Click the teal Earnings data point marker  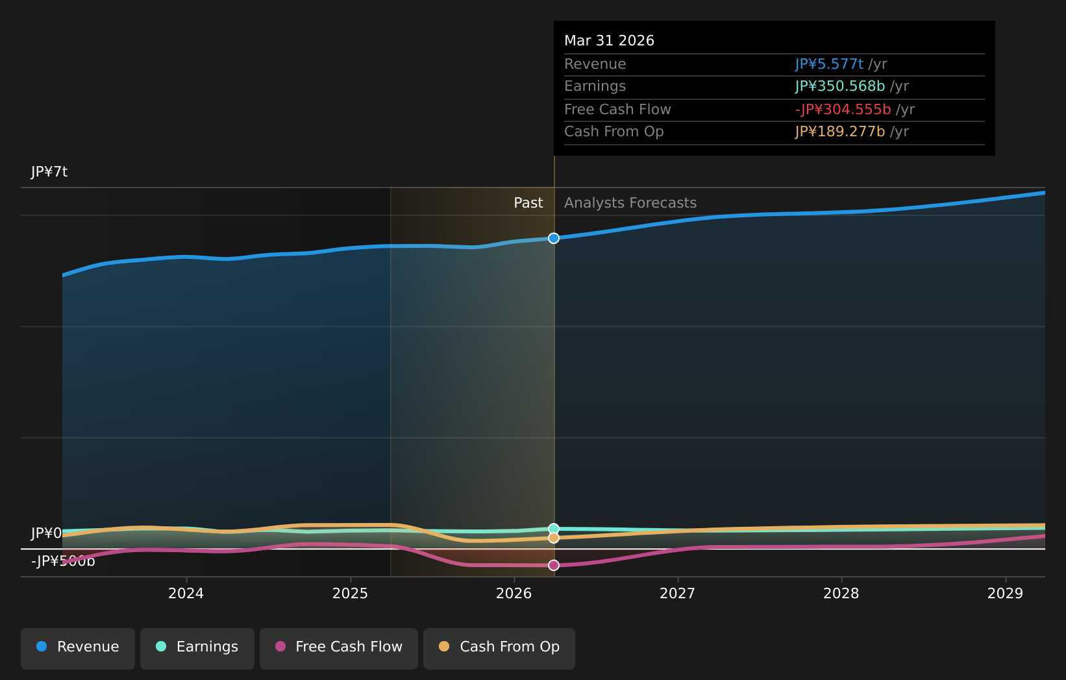(x=554, y=529)
